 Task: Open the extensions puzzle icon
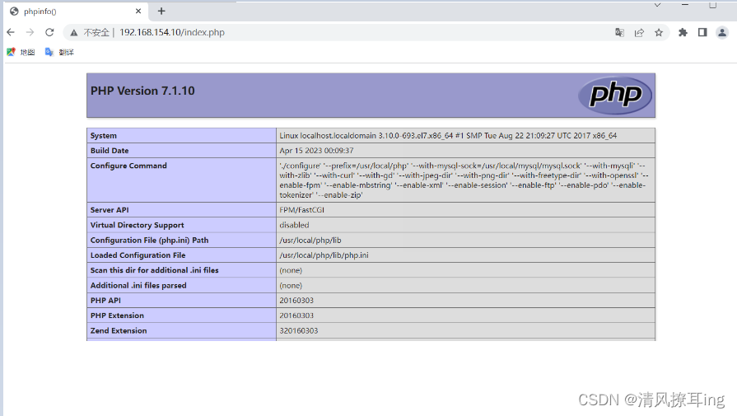pyautogui.click(x=683, y=32)
